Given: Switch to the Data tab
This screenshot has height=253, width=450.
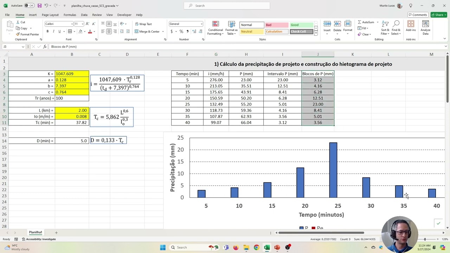Looking at the screenshot, I should tap(84, 15).
